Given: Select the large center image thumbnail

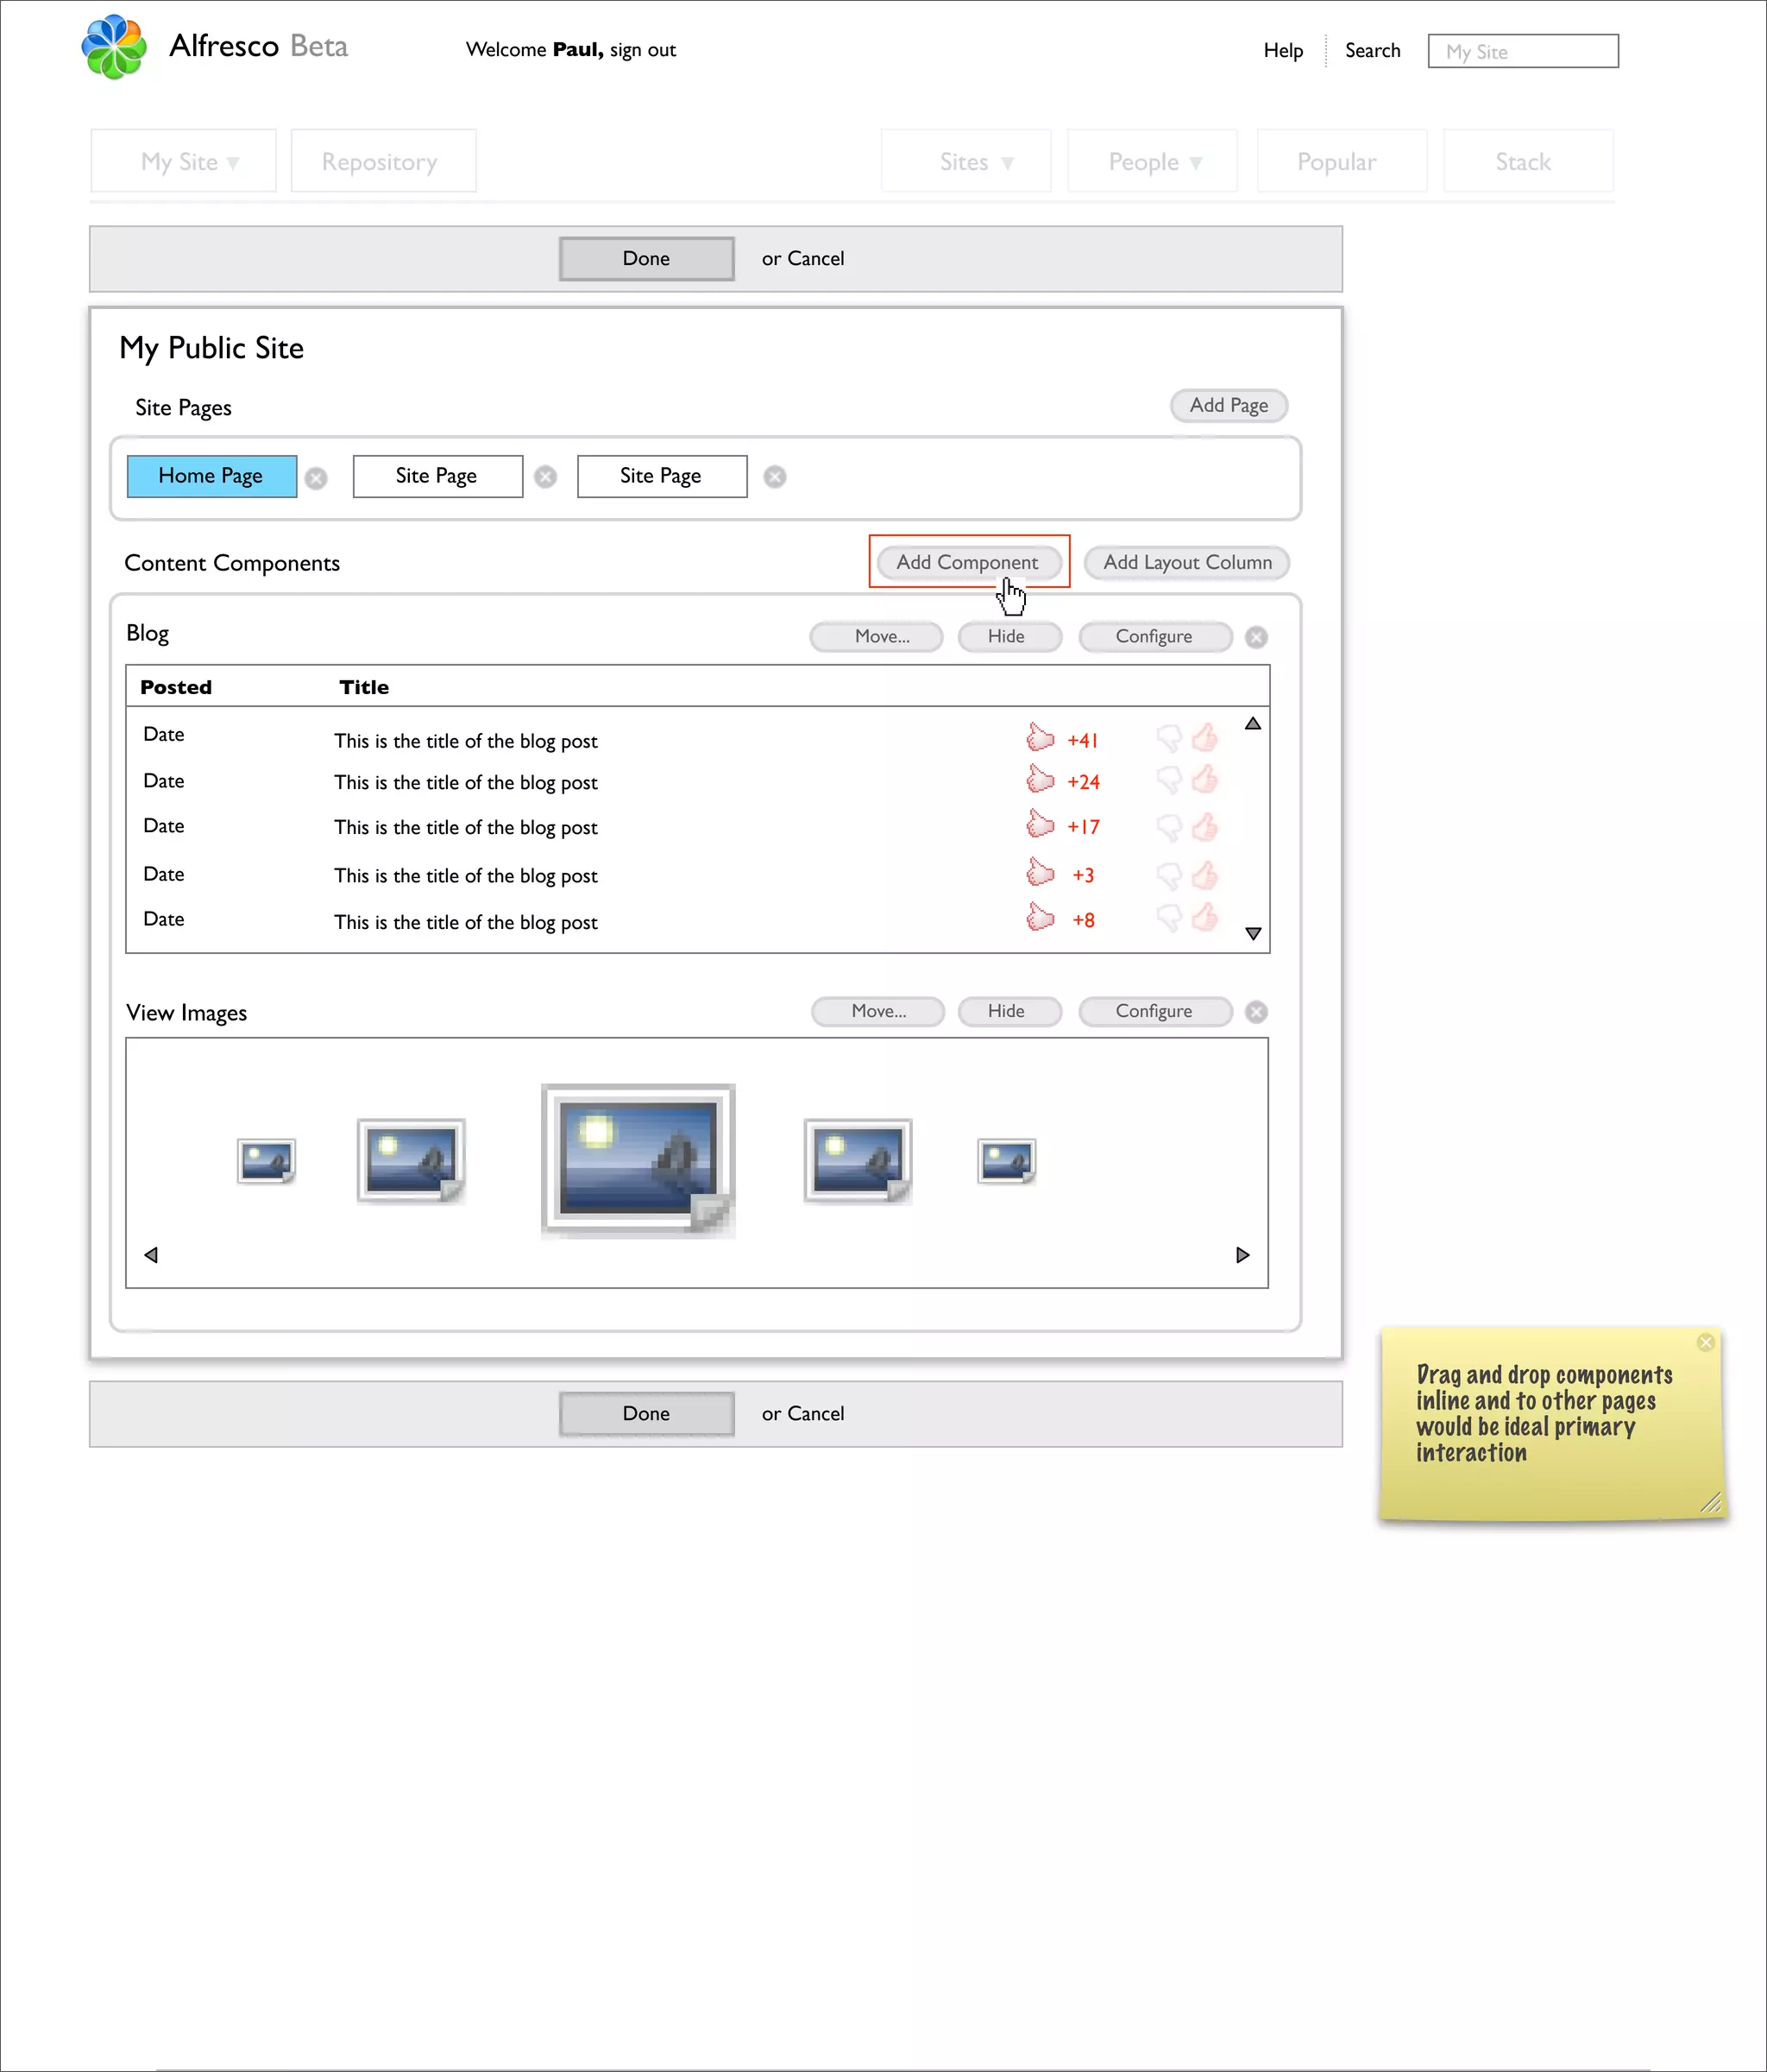Looking at the screenshot, I should point(638,1161).
